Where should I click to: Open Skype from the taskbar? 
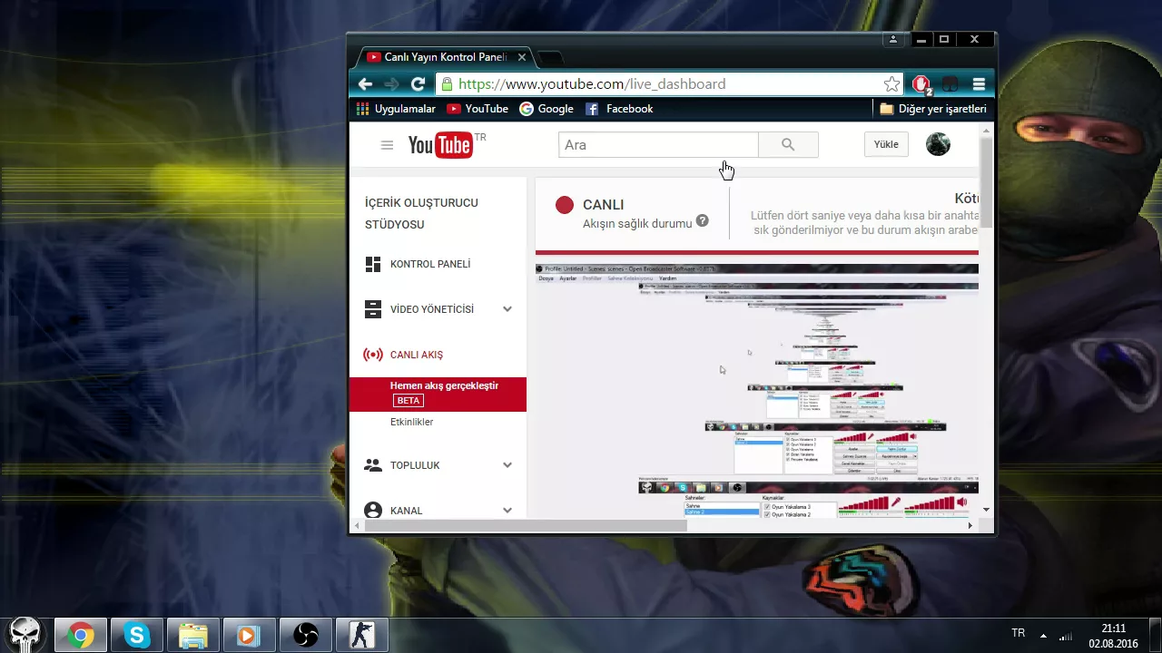(x=137, y=635)
